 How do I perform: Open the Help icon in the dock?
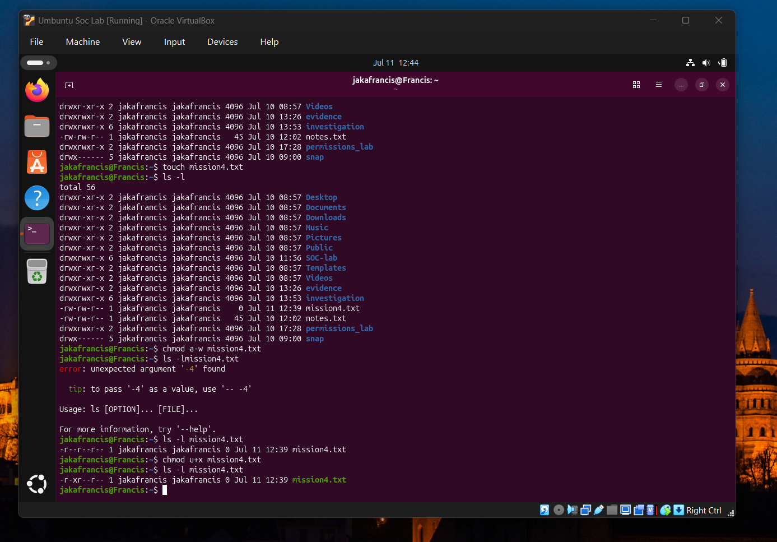[37, 198]
